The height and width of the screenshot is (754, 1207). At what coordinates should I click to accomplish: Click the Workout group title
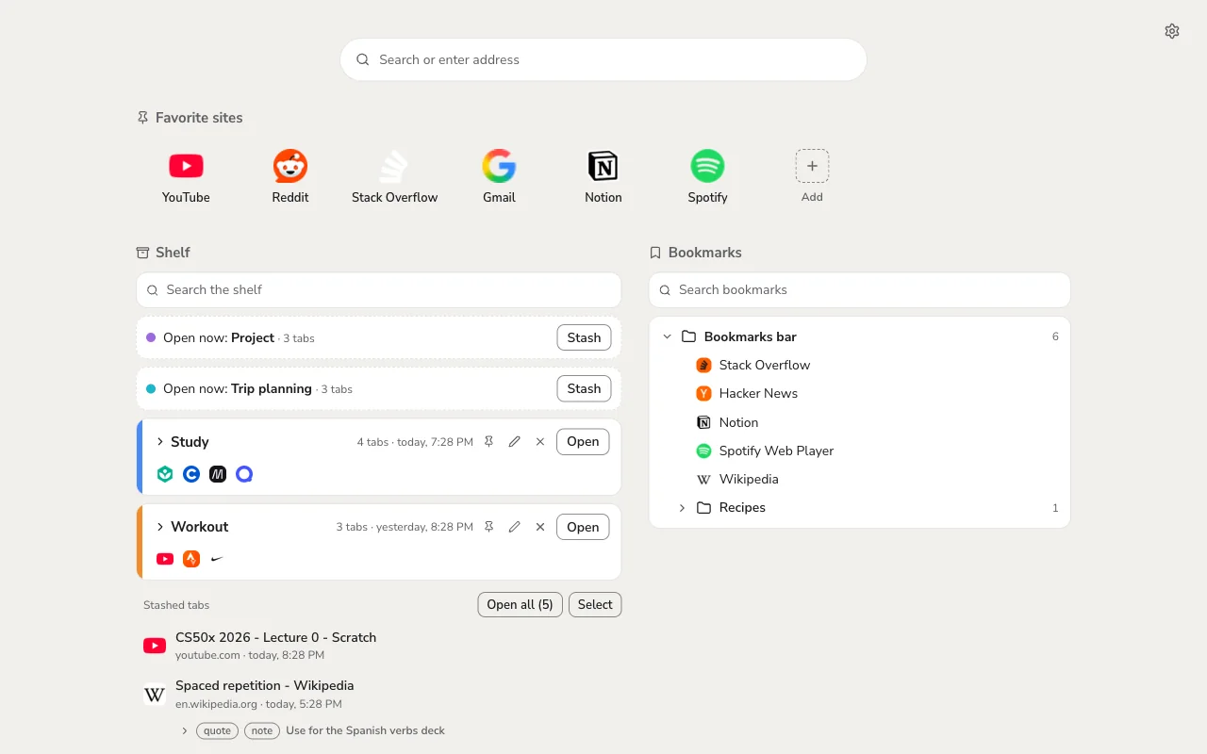200,527
